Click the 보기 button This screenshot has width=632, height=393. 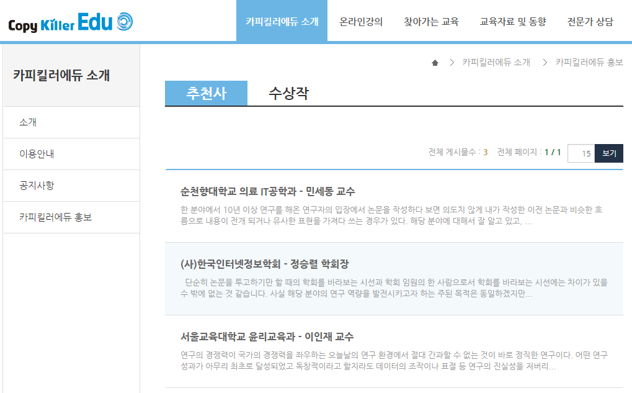[609, 153]
